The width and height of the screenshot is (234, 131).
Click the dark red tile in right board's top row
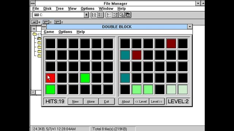point(171,44)
